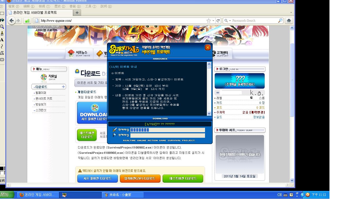The image size is (339, 203).
Task: Open the 編輯 menu
Action: [x=29, y=6]
